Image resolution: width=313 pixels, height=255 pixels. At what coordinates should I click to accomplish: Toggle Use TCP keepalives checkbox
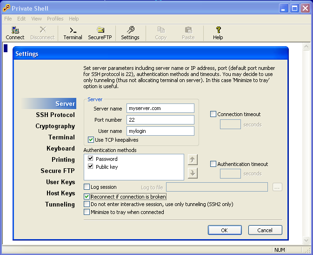click(x=91, y=139)
